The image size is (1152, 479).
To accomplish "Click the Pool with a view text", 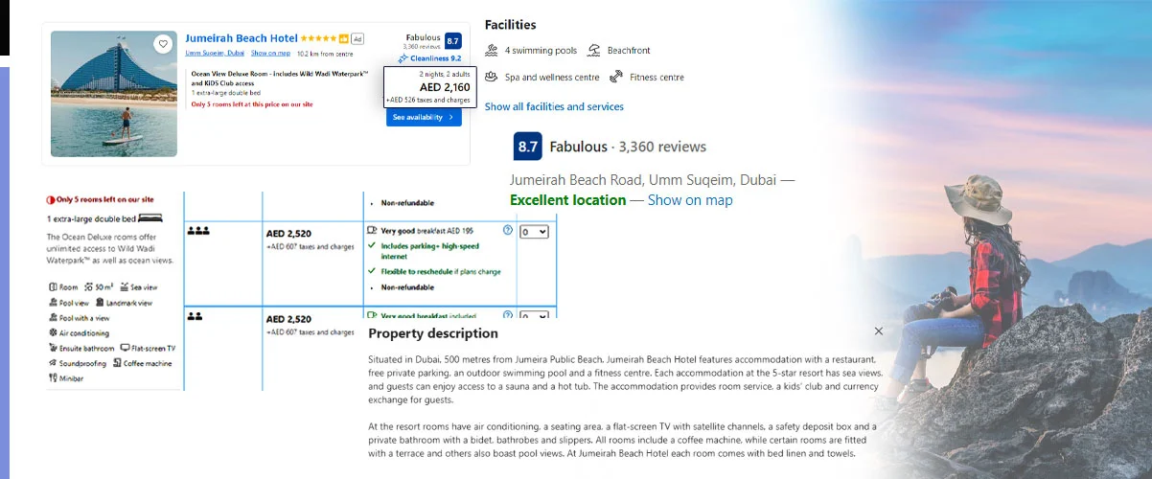I will coord(85,317).
